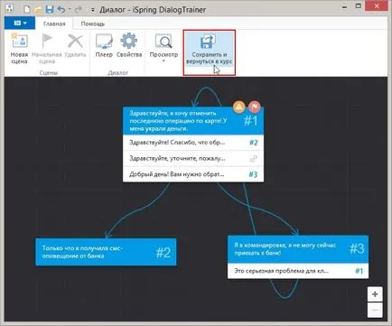Screen dimensions: 392x326
Task: Open the Плеер player settings
Action: pos(104,46)
